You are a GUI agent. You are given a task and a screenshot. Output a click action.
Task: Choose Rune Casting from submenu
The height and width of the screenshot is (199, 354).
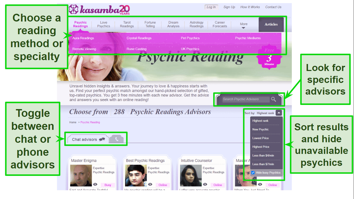click(137, 49)
